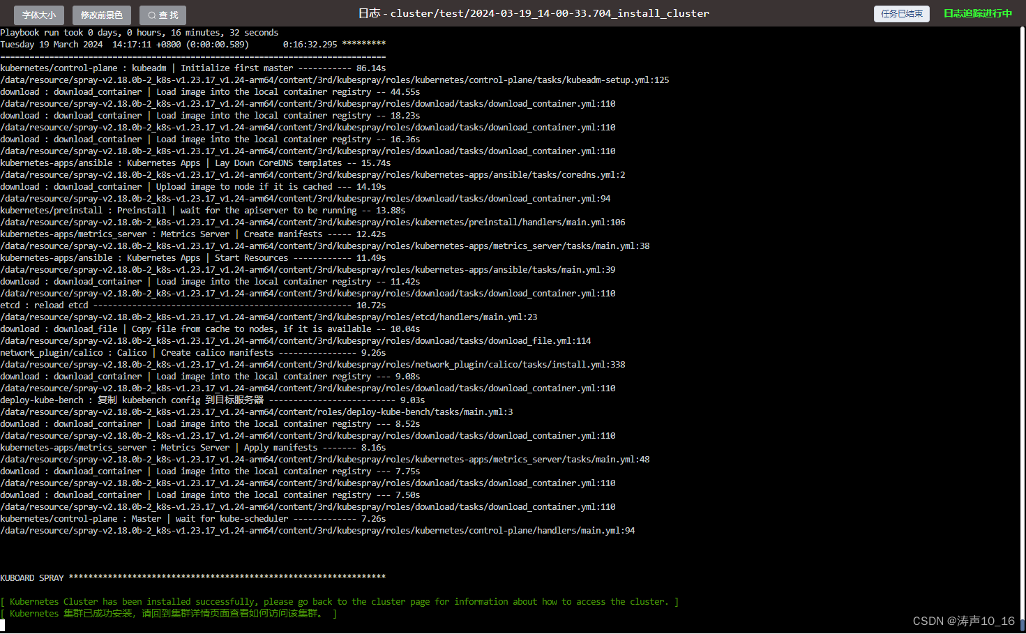
Task: Select the Load image line with 9.08s
Action: [210, 377]
